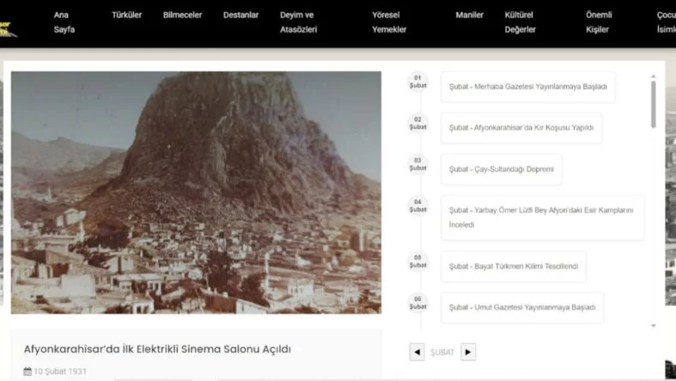Open the Ana Sayfa menu item
Image resolution: width=676 pixels, height=381 pixels.
point(64,22)
